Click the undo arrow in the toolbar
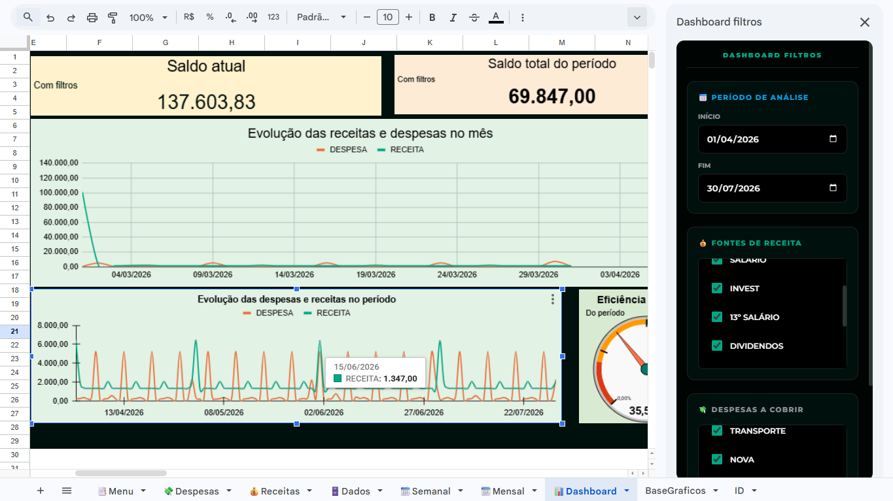This screenshot has height=501, width=893. tap(50, 18)
